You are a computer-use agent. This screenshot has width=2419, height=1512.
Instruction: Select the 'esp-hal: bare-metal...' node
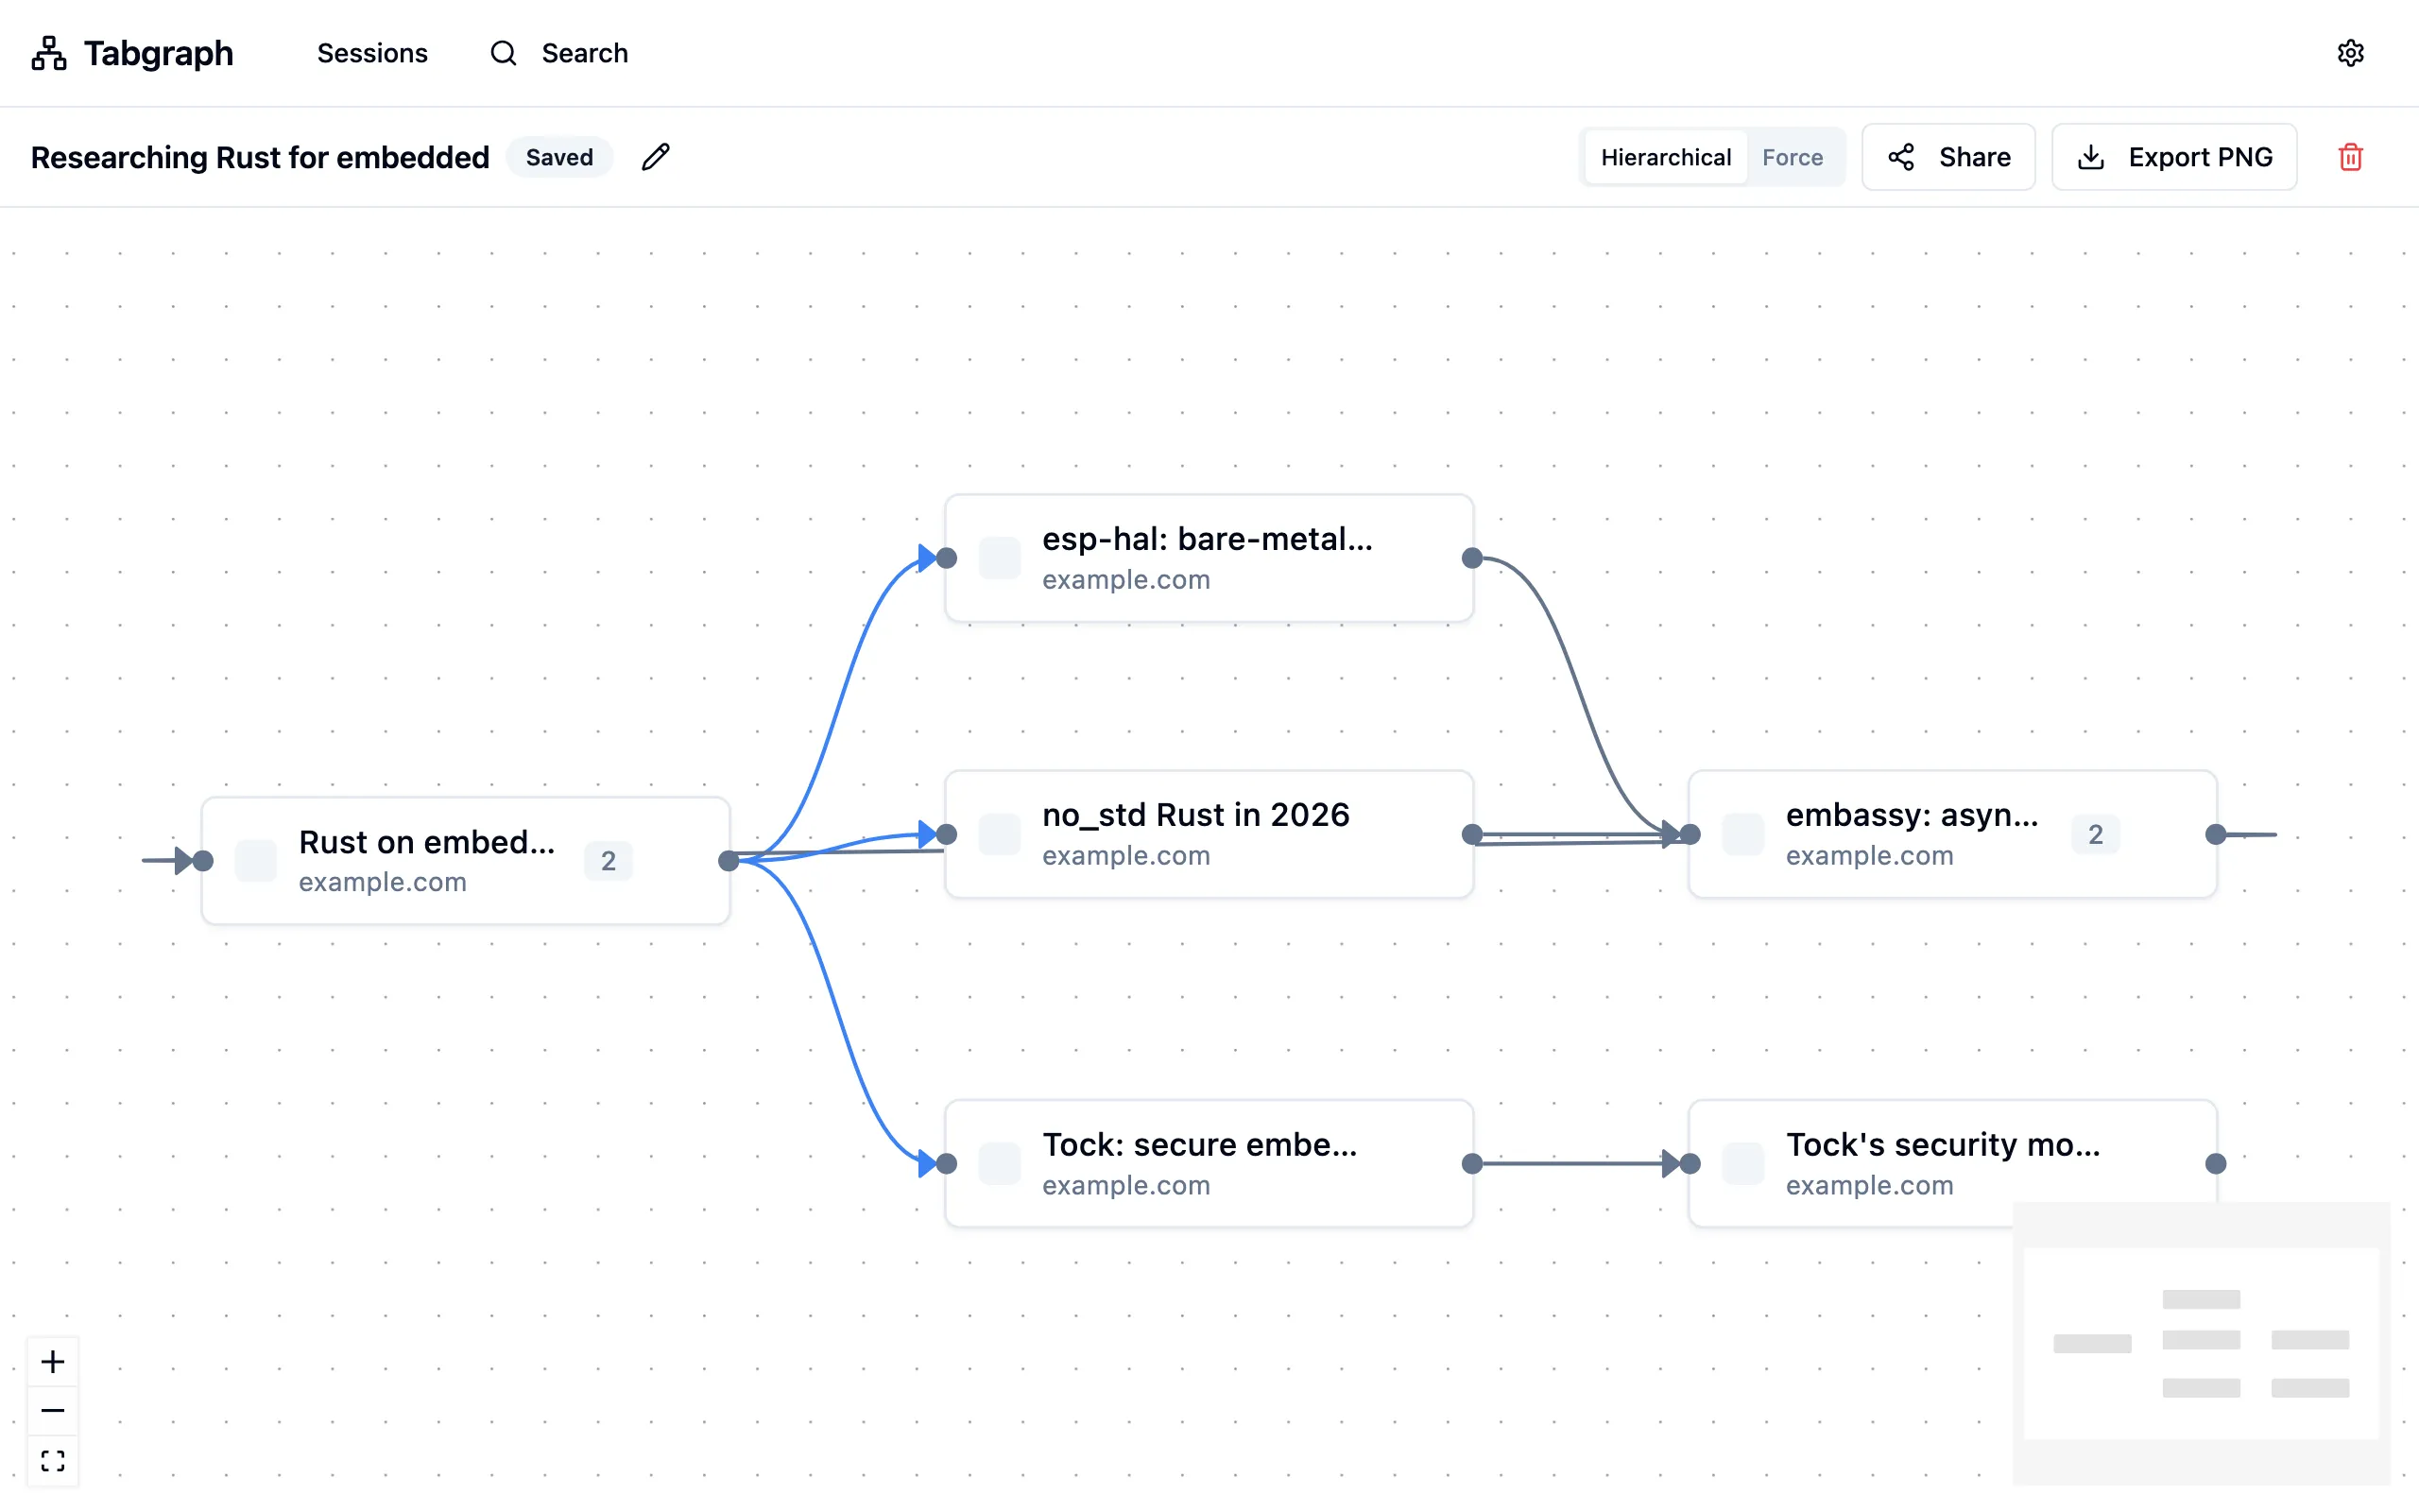(x=1209, y=558)
